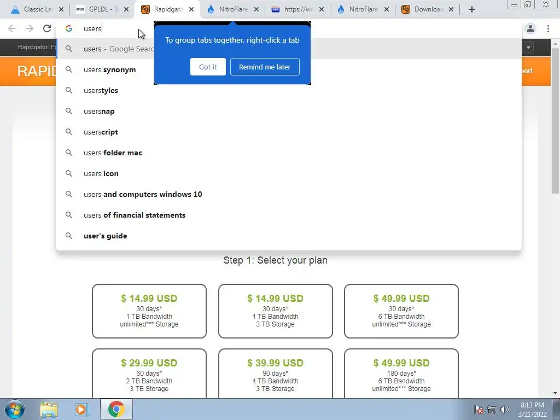Click the Google G icon in address bar
The height and width of the screenshot is (420, 560).
(x=69, y=28)
